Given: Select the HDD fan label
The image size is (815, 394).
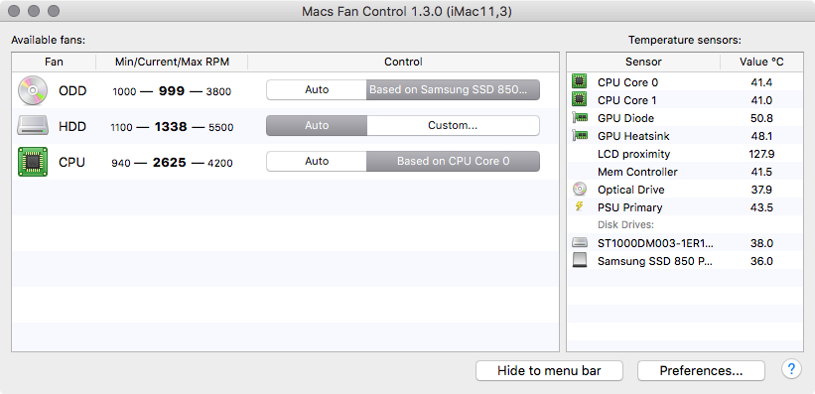Looking at the screenshot, I should pyautogui.click(x=72, y=127).
